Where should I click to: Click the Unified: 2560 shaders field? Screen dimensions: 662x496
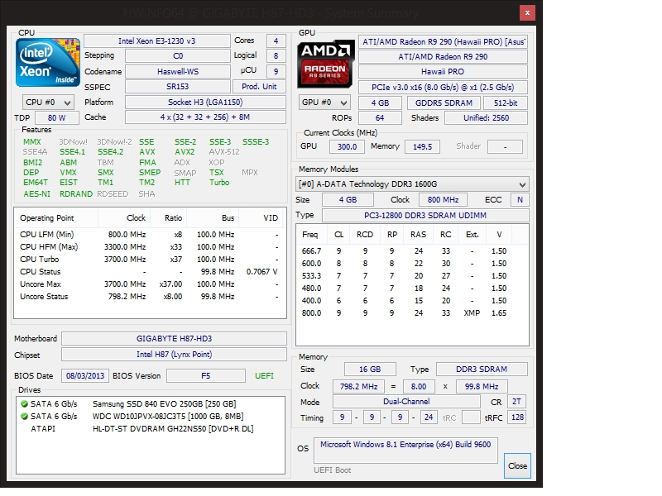(x=486, y=118)
